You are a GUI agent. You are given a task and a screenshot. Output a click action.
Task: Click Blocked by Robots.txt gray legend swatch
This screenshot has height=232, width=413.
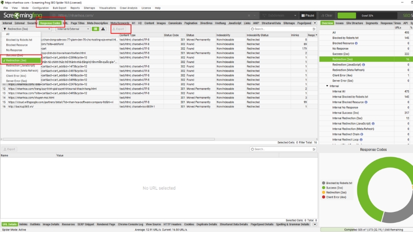point(324,183)
